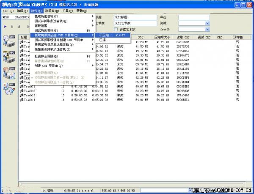Choose 压缩... in the submenu

(x=104, y=40)
